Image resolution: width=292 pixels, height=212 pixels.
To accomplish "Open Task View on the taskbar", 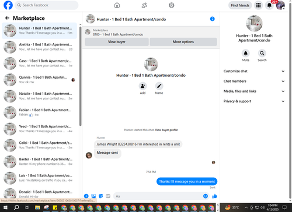I will pyautogui.click(x=27, y=207).
